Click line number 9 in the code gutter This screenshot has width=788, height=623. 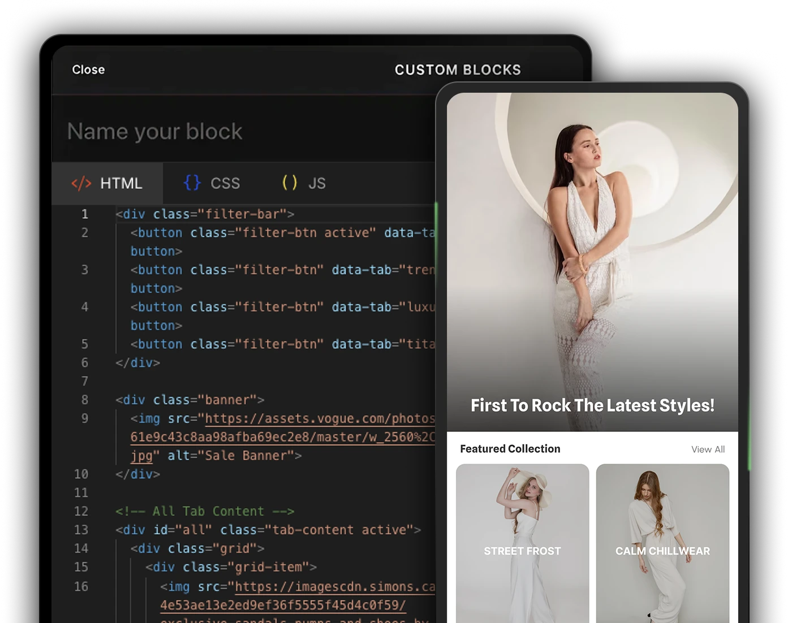point(84,418)
